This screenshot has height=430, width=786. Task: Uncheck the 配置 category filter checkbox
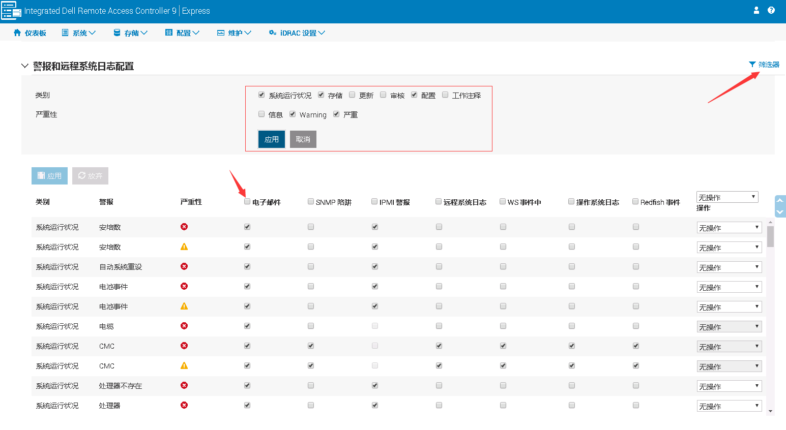tap(414, 95)
